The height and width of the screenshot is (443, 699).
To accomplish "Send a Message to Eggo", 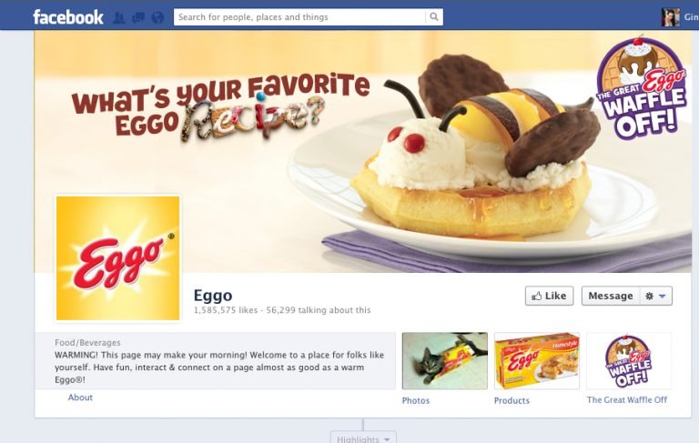I will click(611, 296).
